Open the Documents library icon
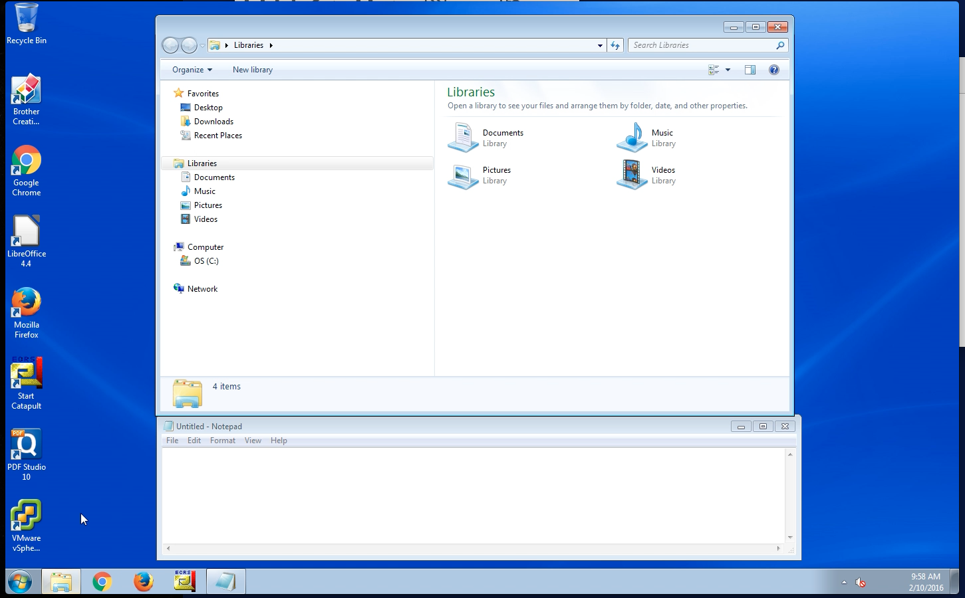The image size is (965, 598). [x=463, y=138]
